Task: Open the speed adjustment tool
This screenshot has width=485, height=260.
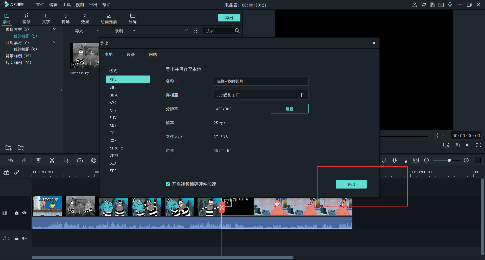Action: coord(80,160)
